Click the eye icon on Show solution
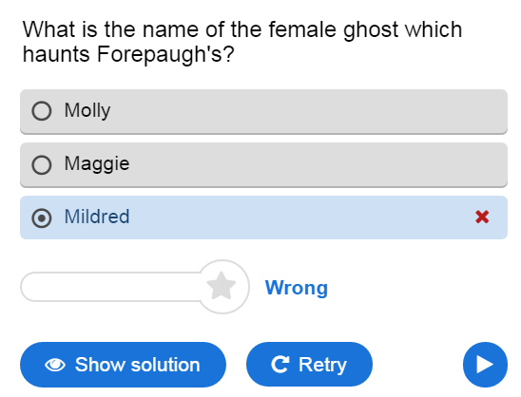Image resolution: width=521 pixels, height=397 pixels. 55,365
